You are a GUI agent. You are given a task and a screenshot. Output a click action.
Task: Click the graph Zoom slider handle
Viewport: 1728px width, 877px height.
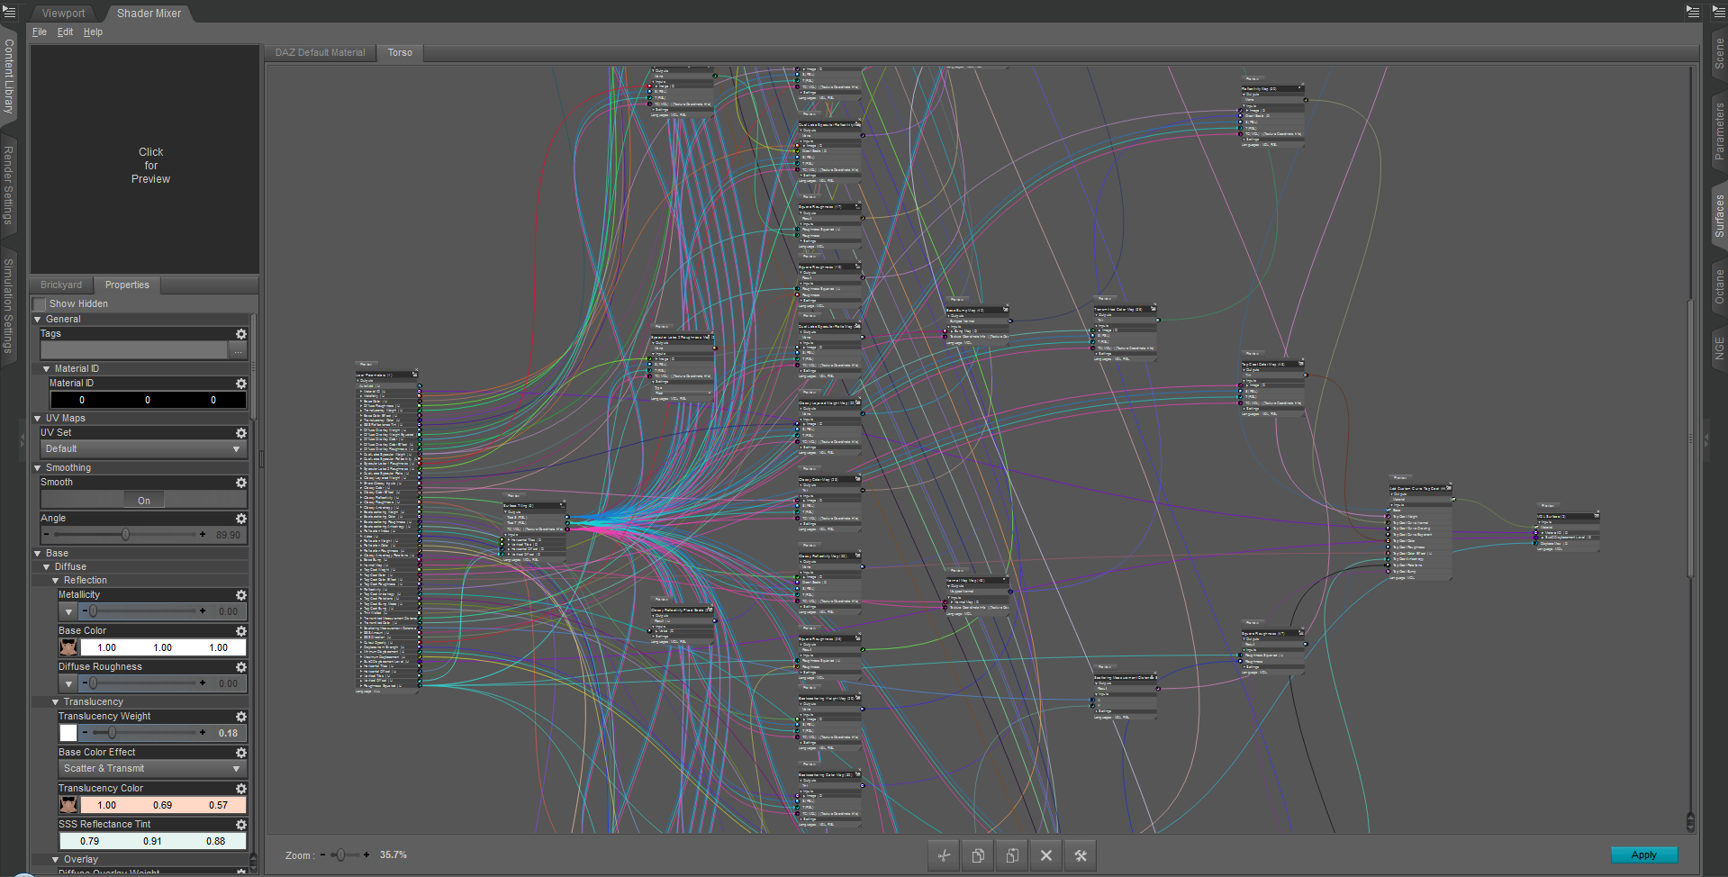[340, 854]
